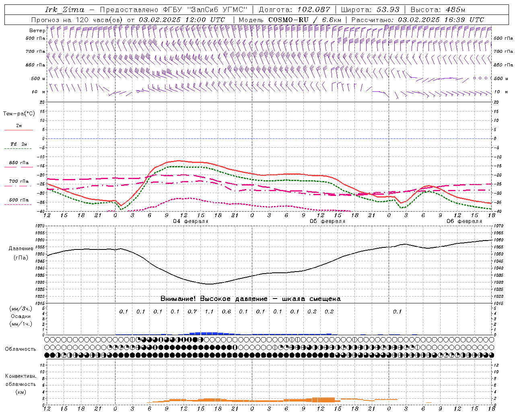Screen dimensions: 515x412
Task: Click the 1.1 peak precipitation value
Action: 209,311
